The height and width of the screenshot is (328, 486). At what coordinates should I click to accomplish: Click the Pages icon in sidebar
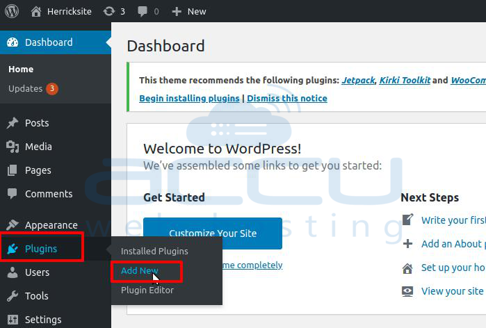tap(12, 170)
